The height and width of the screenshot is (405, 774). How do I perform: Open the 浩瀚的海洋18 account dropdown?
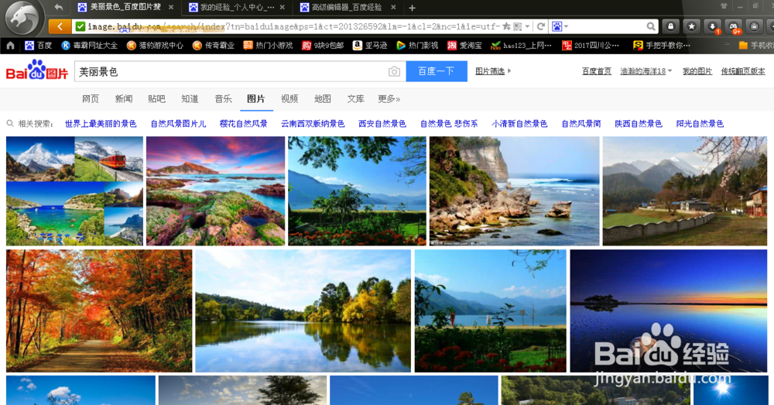pos(646,71)
